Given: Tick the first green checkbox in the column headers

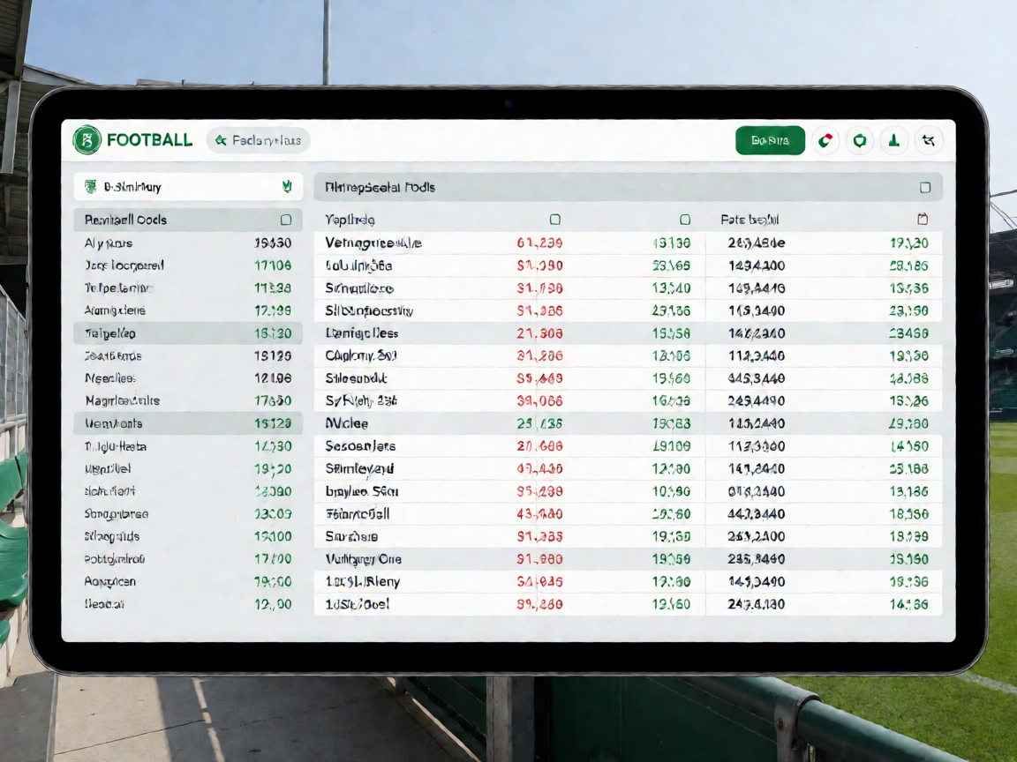Looking at the screenshot, I should pyautogui.click(x=554, y=220).
